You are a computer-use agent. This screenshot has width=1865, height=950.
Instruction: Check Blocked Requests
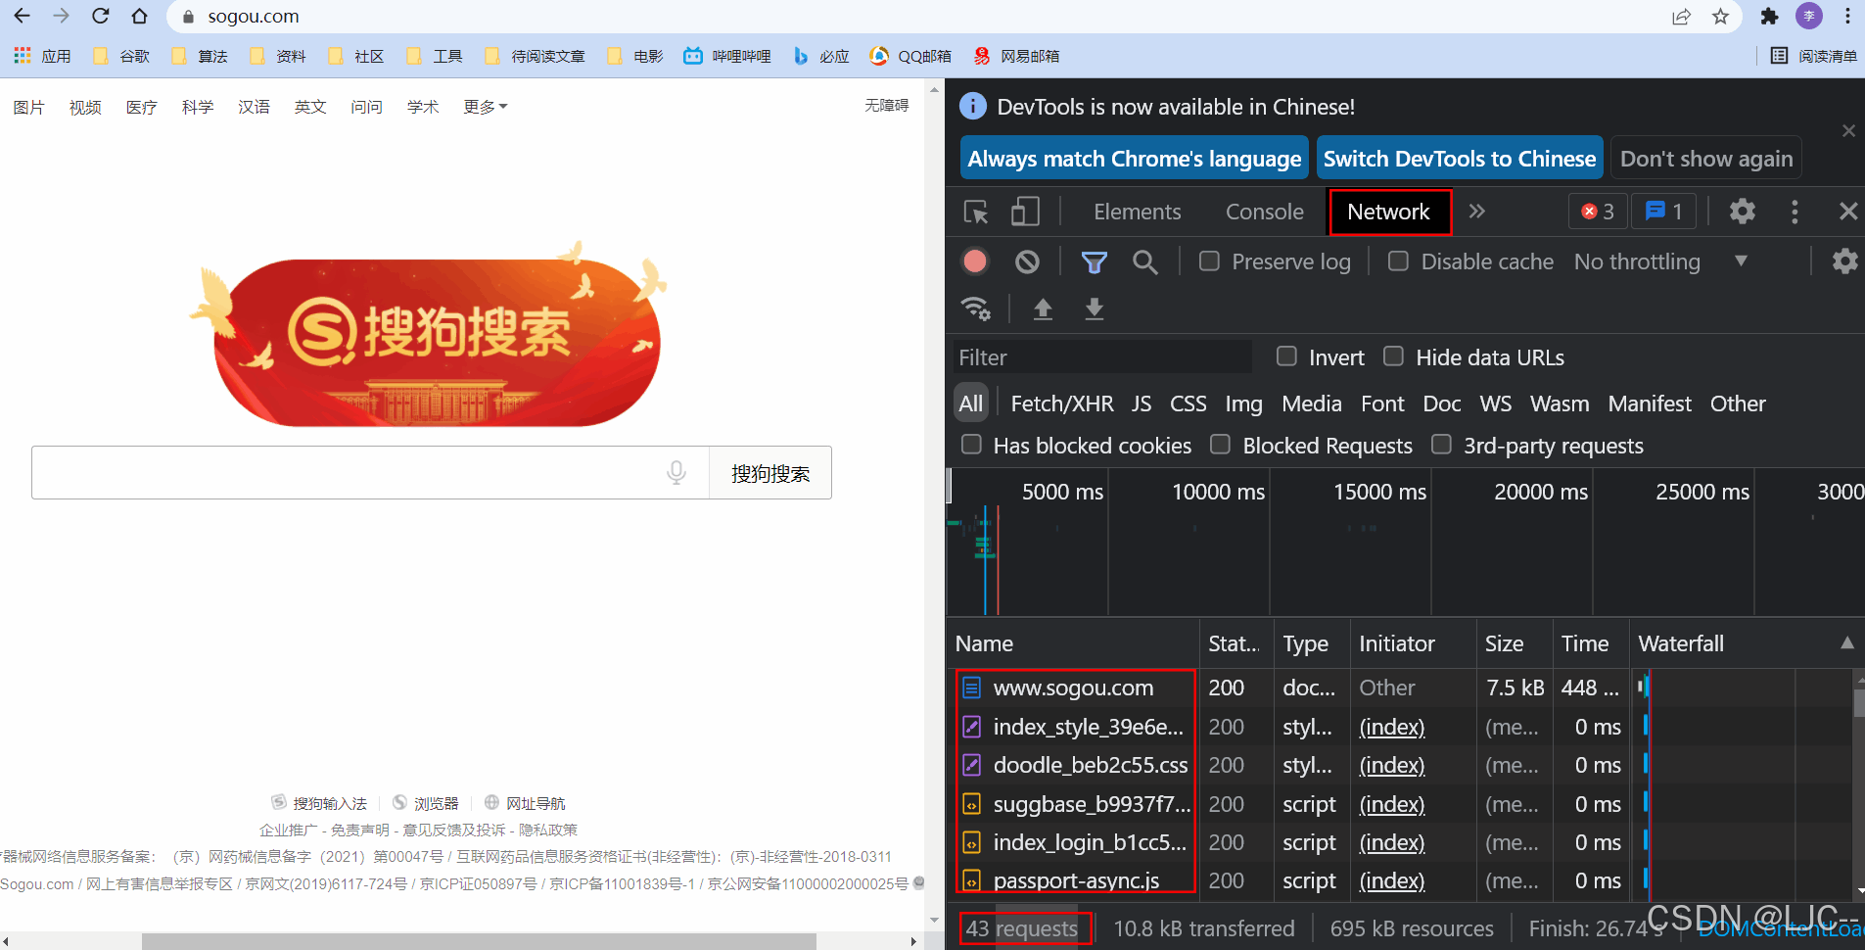tap(1220, 445)
